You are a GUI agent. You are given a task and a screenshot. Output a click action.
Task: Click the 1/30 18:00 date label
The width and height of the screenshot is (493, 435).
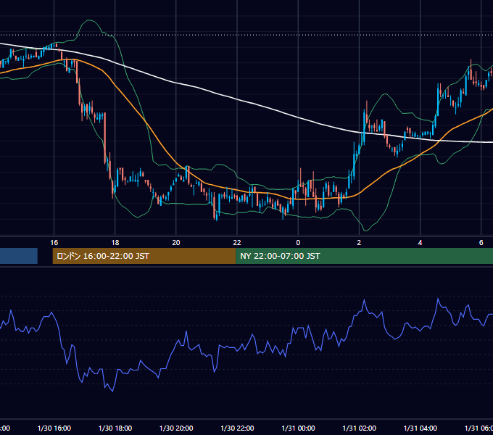pos(115,428)
